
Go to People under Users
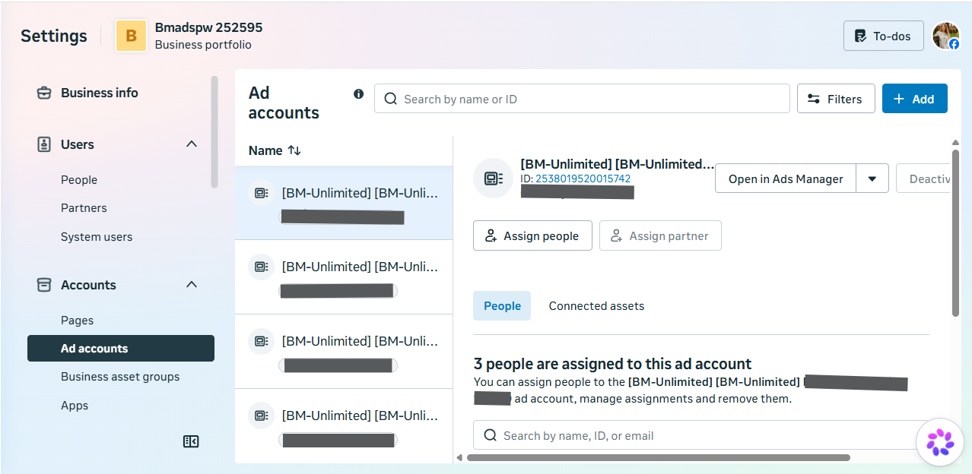(79, 180)
